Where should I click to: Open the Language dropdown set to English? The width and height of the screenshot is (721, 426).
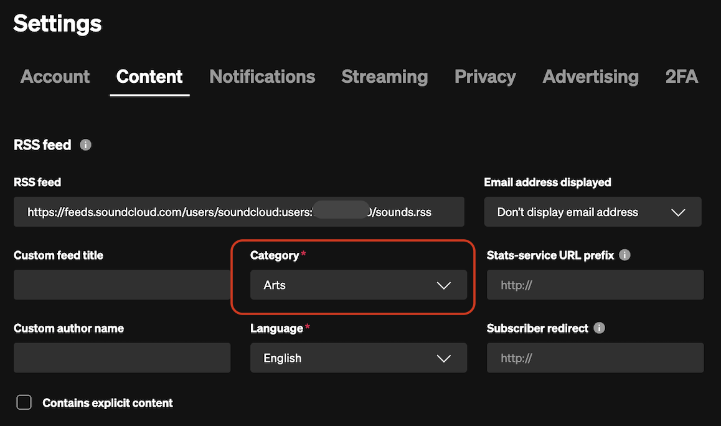click(x=358, y=358)
